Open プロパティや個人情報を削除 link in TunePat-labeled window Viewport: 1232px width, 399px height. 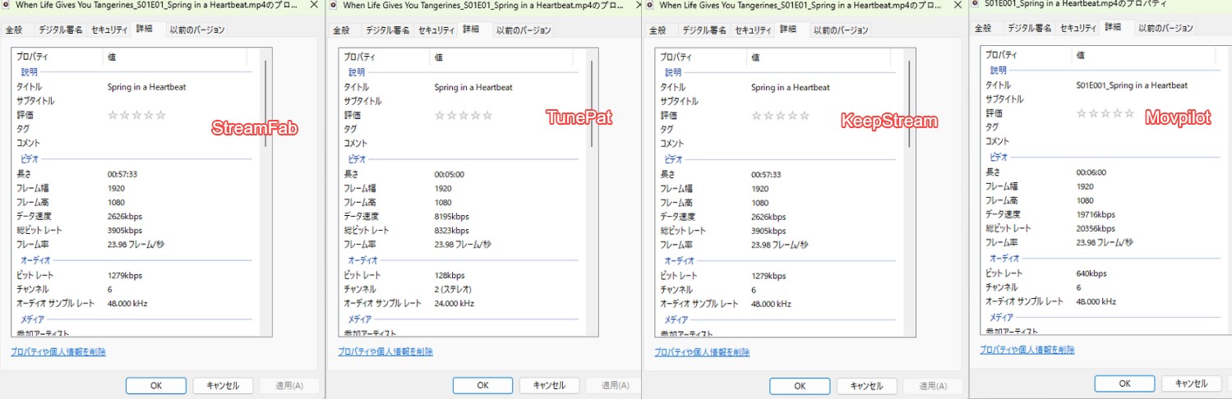coord(385,351)
